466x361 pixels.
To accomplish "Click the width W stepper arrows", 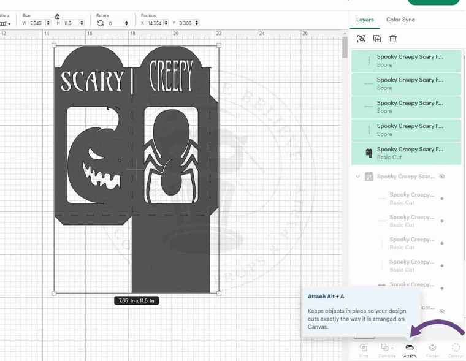I will (48, 23).
